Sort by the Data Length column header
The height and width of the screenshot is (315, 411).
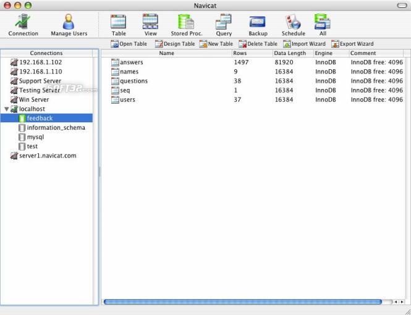click(293, 53)
